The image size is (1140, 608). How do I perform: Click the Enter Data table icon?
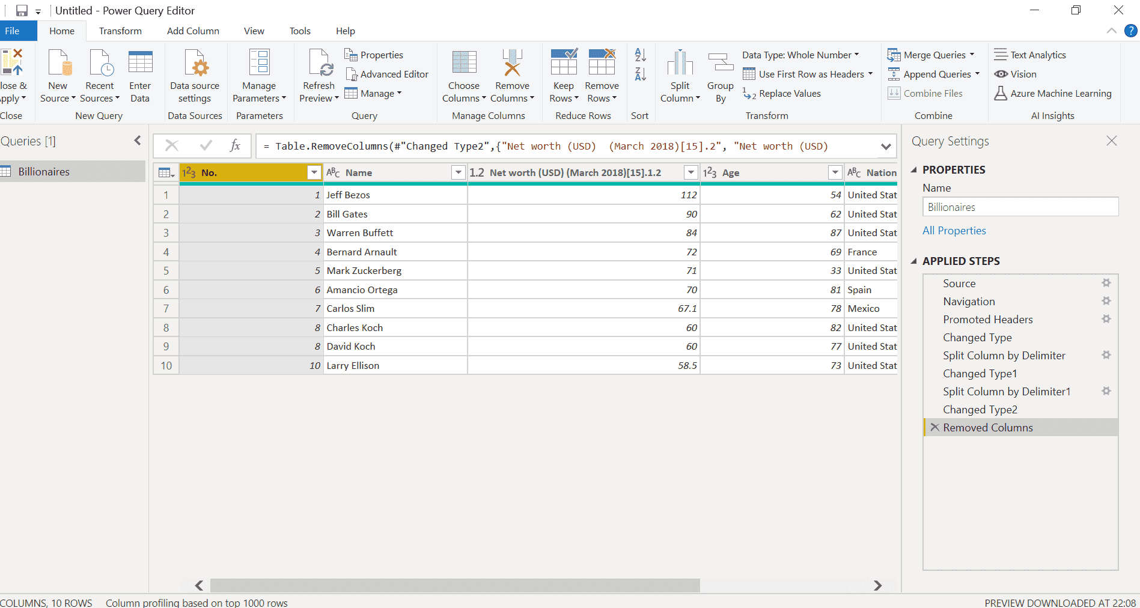(x=140, y=63)
